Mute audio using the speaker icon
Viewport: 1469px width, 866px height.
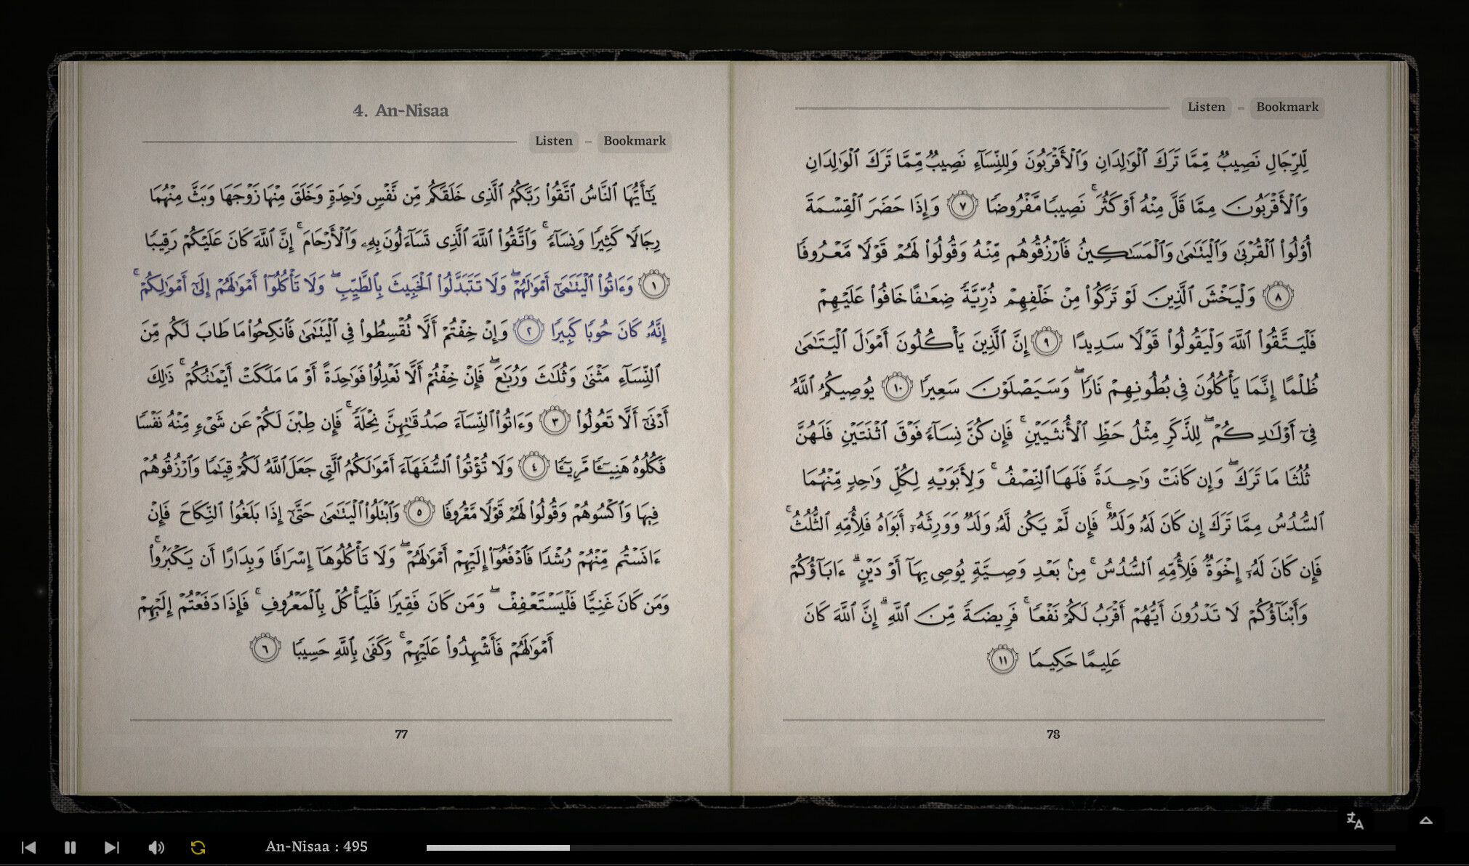coord(156,846)
